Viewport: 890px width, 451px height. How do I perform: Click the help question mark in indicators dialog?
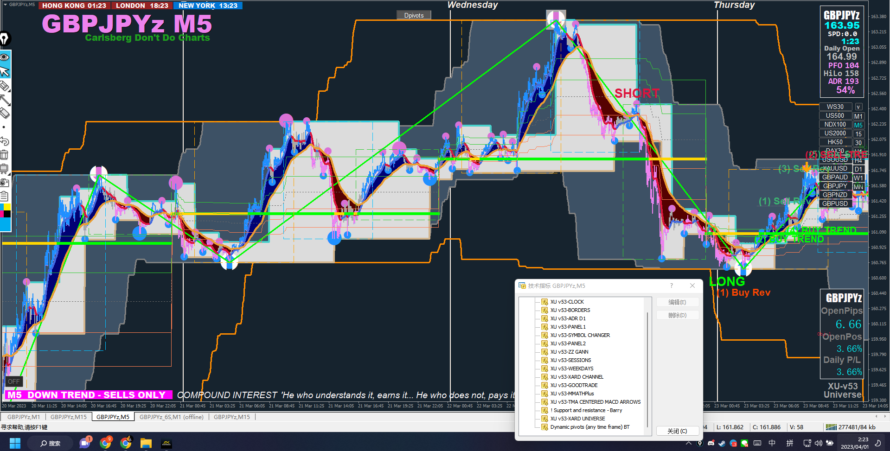click(x=671, y=286)
